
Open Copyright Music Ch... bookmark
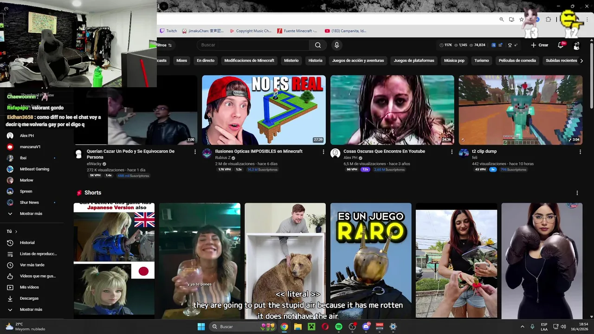tap(251, 31)
